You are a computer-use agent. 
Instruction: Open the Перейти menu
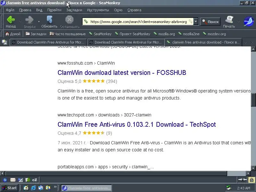tap(54, 10)
